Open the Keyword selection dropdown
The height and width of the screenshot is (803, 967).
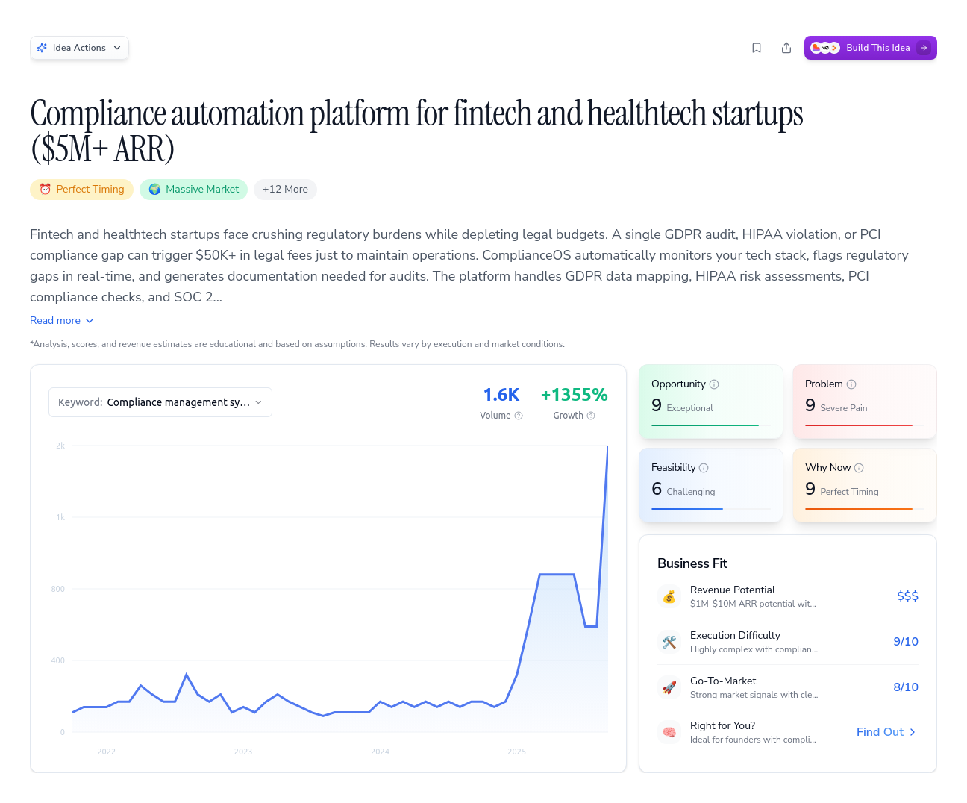pos(160,401)
